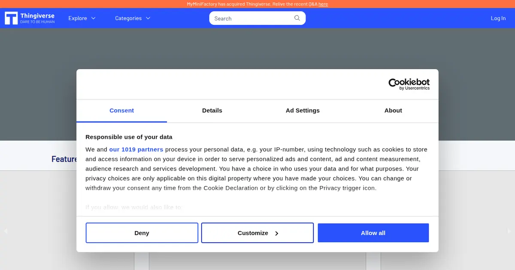Image resolution: width=515 pixels, height=270 pixels.
Task: Open the 'our 1019 partners' link
Action: tap(136, 150)
